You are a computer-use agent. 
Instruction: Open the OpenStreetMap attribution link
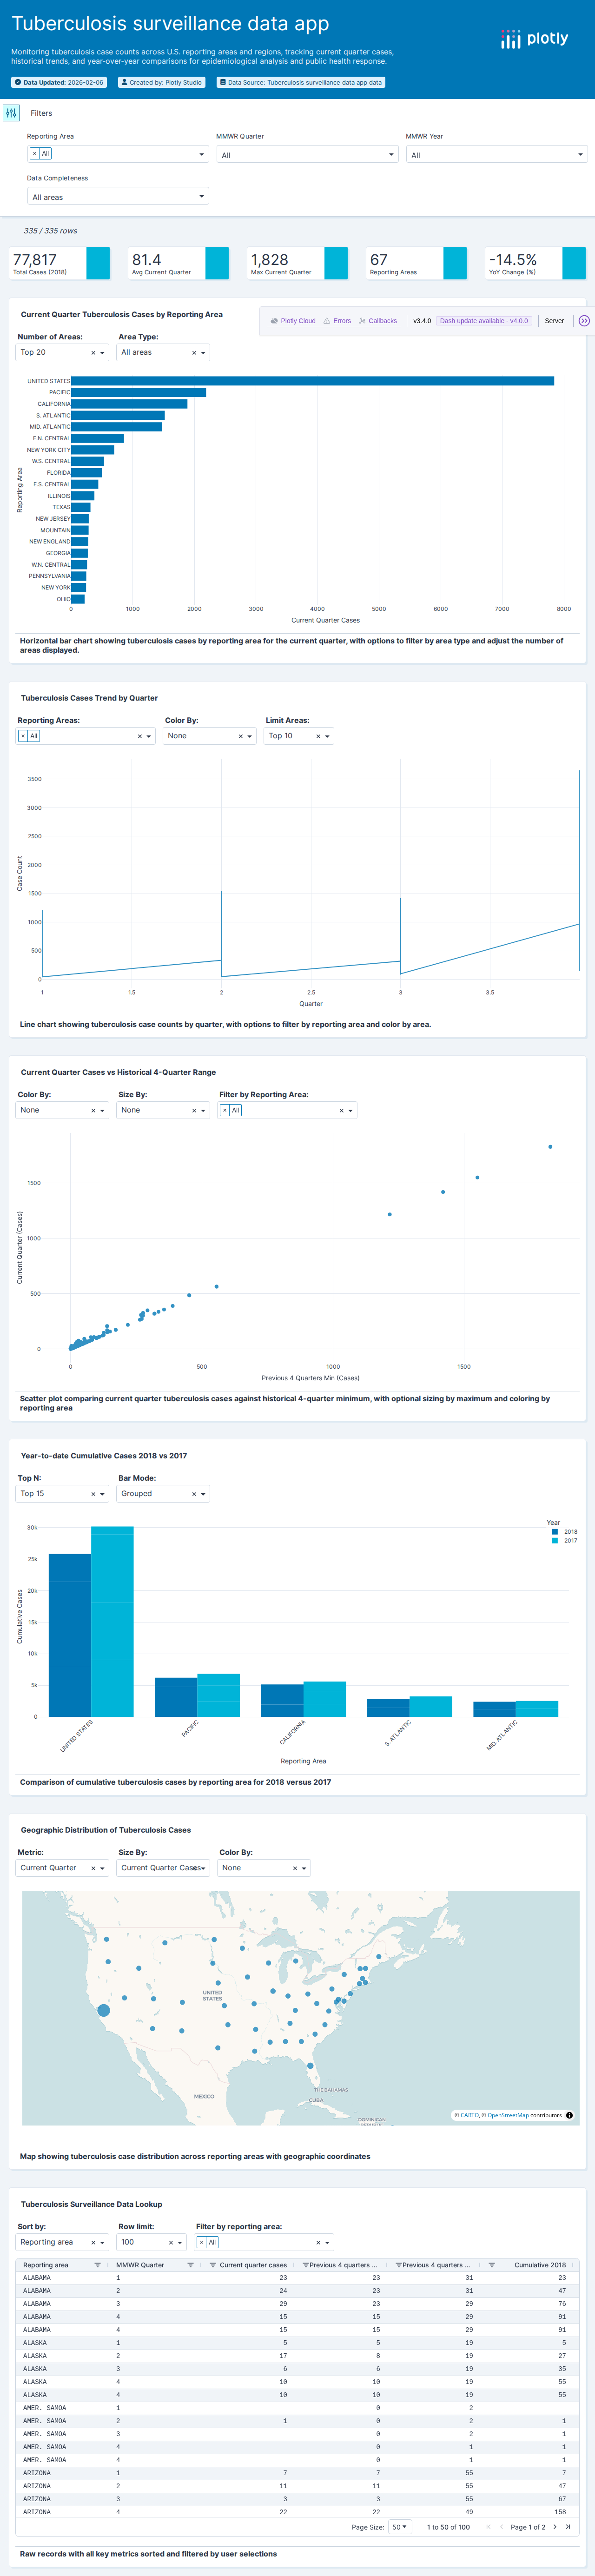(508, 2115)
